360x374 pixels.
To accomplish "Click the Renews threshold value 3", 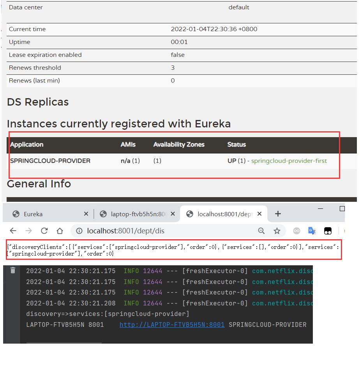I will coord(173,68).
